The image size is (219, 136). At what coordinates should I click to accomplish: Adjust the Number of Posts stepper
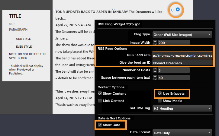pyautogui.click(x=155, y=70)
